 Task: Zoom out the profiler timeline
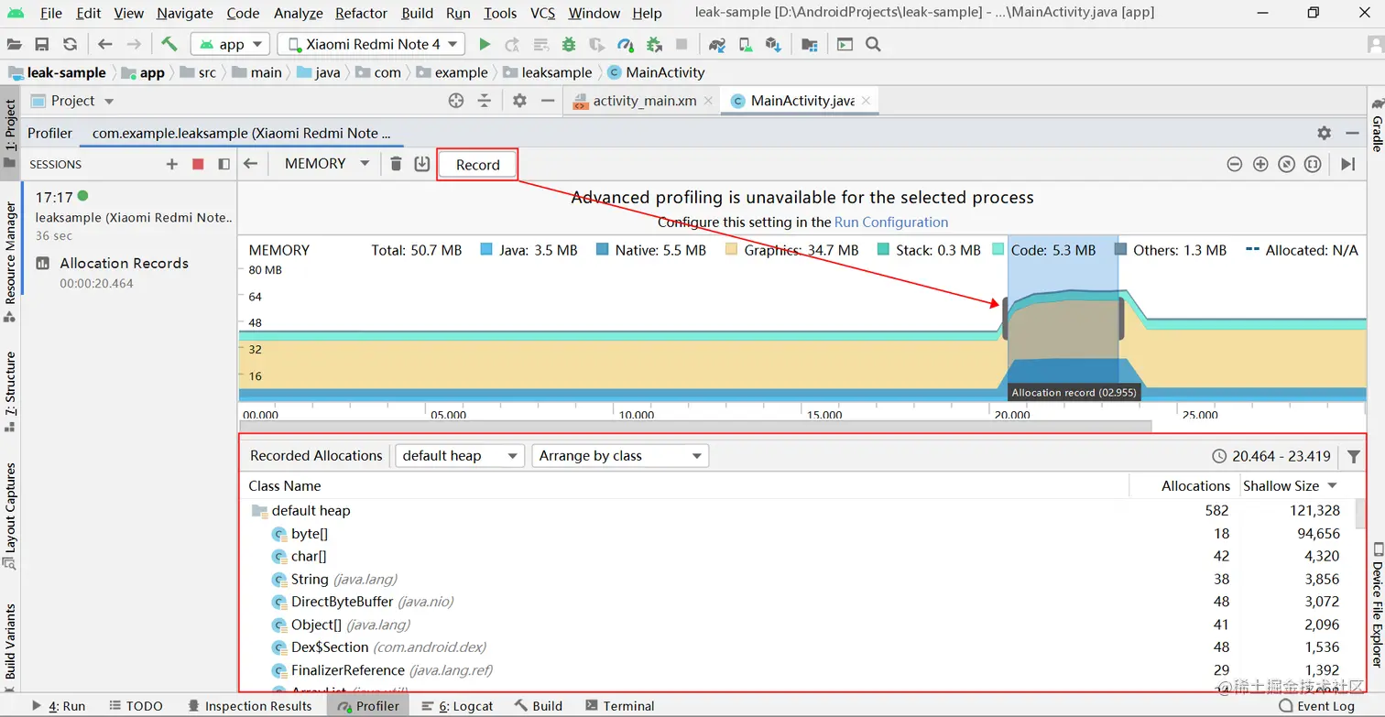(x=1235, y=164)
